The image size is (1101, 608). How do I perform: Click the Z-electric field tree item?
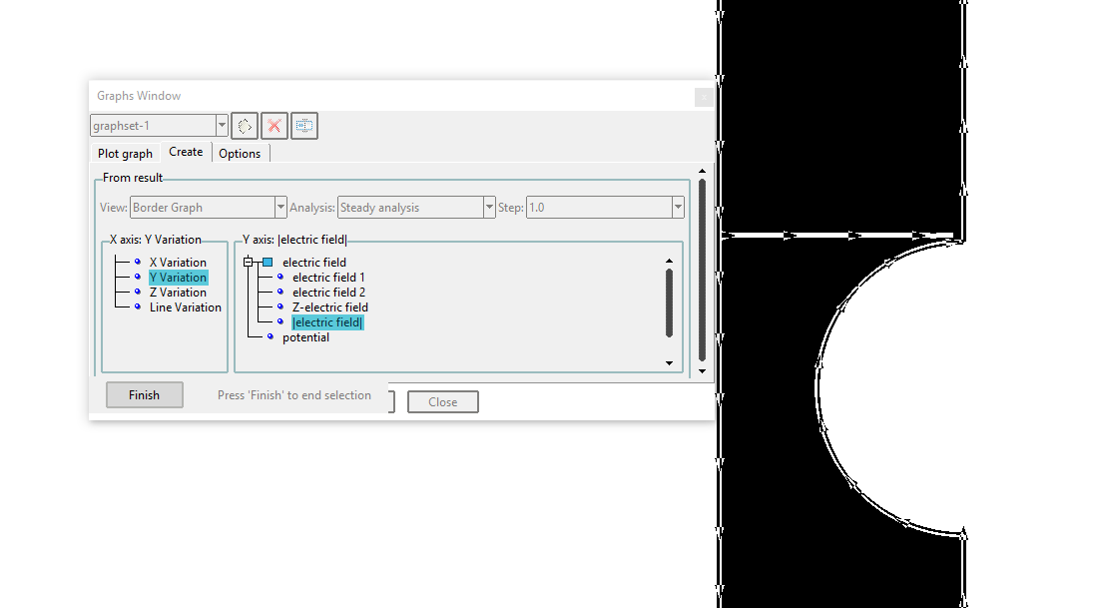click(x=329, y=307)
